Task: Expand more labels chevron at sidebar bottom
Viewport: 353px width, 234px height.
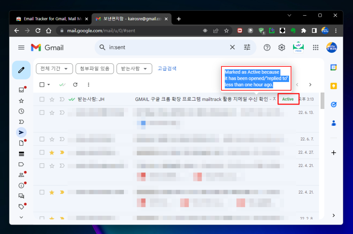Action: point(22,217)
